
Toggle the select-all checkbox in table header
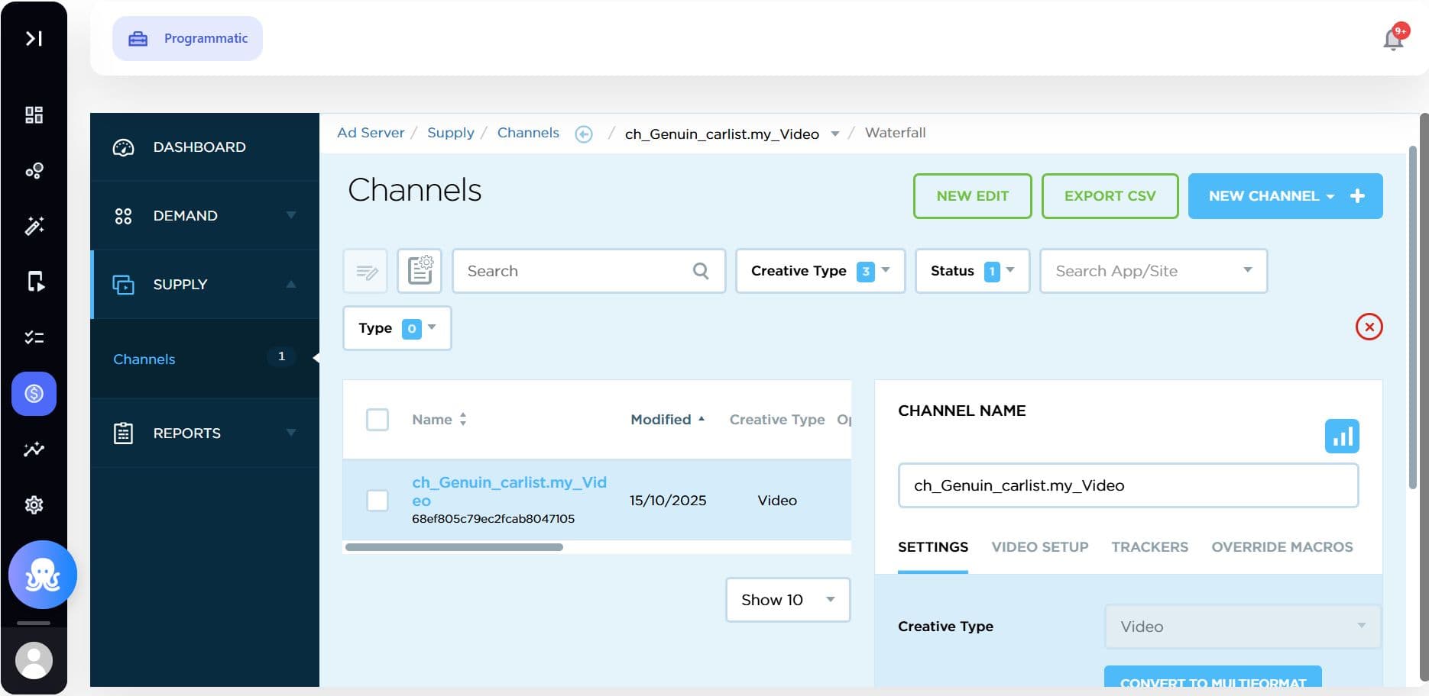378,420
